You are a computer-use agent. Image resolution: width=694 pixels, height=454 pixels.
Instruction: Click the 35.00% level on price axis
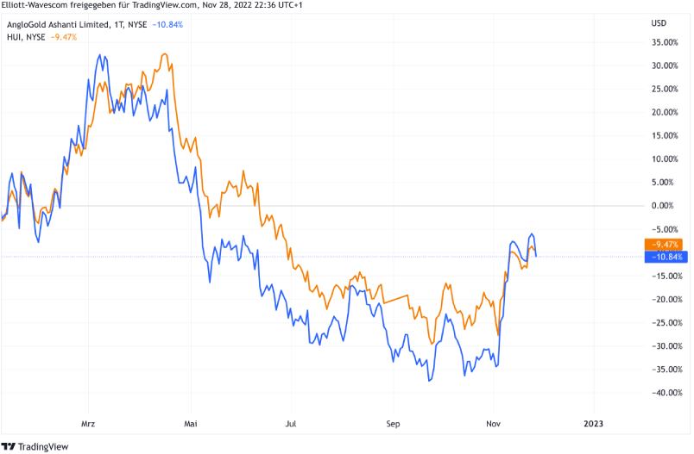pyautogui.click(x=663, y=42)
